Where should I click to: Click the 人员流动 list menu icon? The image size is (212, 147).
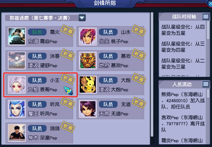[206, 84]
